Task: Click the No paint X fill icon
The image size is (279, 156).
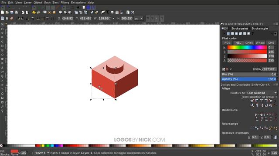Action: pos(224,33)
